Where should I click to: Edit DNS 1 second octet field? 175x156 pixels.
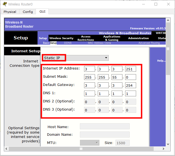point(103,94)
